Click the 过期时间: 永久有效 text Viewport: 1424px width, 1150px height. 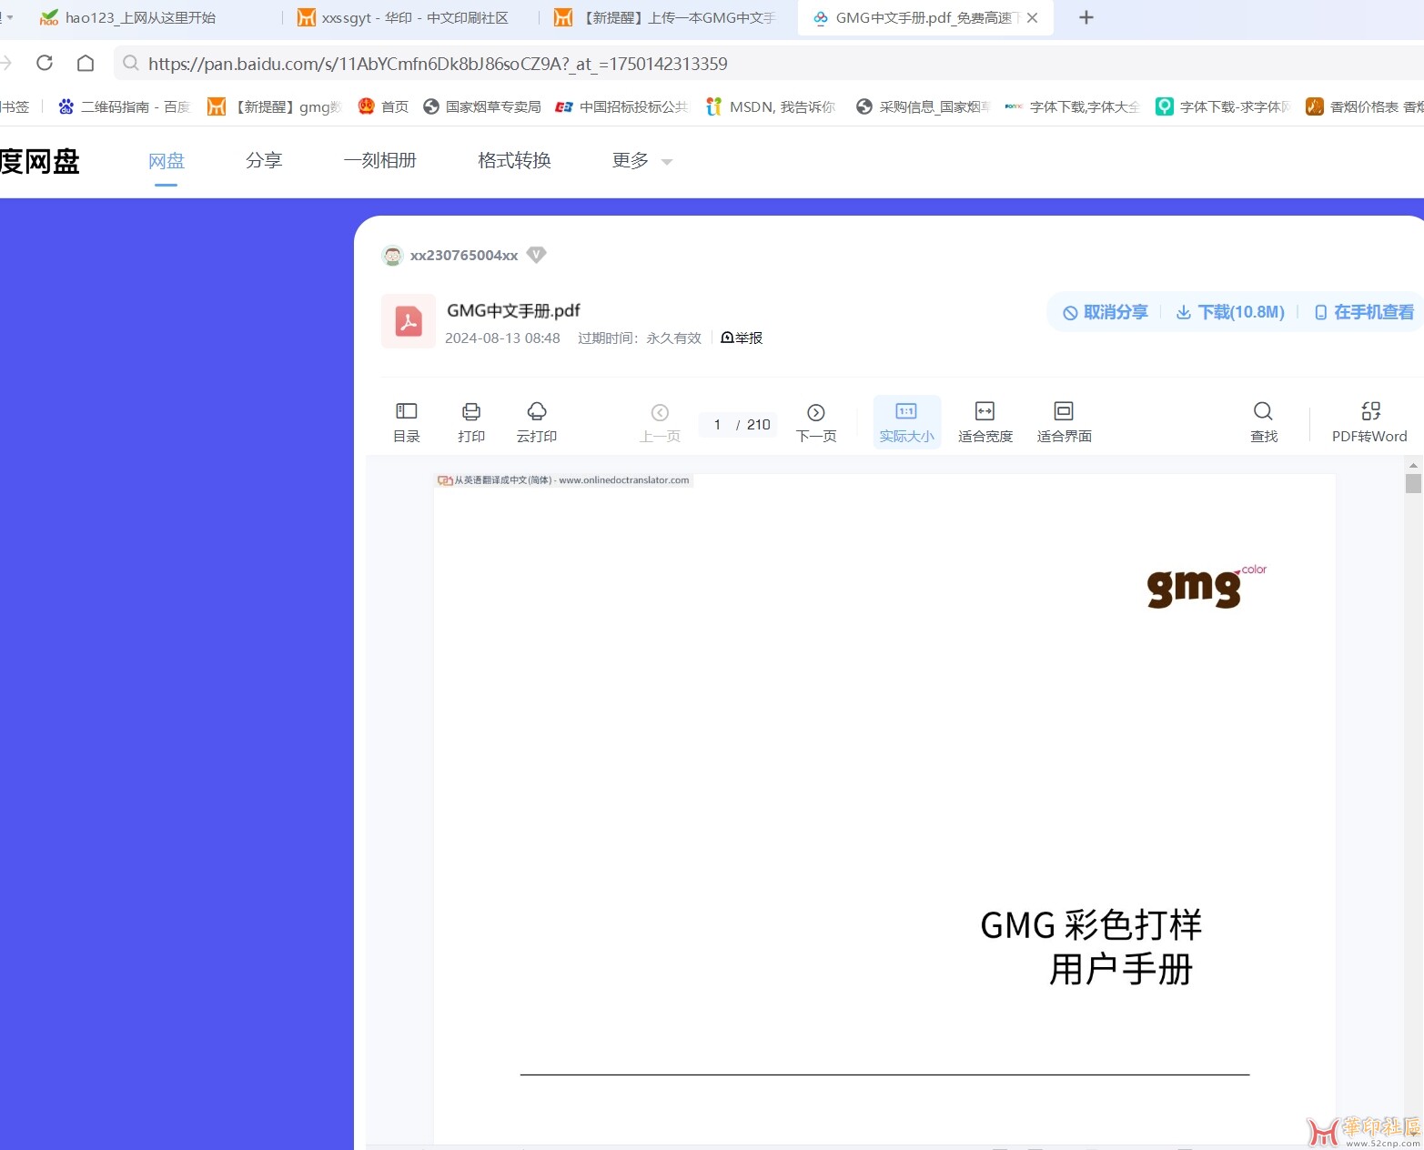coord(640,338)
